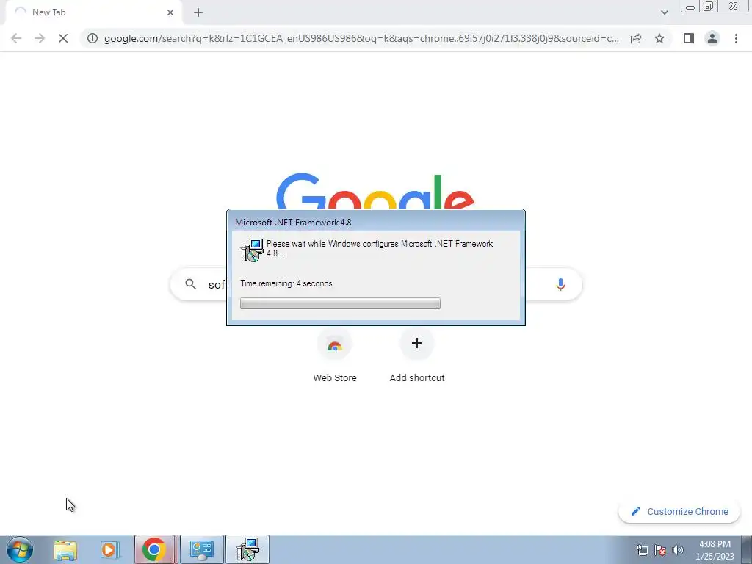Viewport: 752px width, 564px height.
Task: View site information icon in address bar
Action: pos(93,38)
